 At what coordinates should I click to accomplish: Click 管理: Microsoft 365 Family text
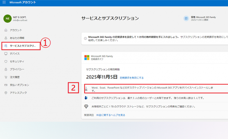point(203,17)
